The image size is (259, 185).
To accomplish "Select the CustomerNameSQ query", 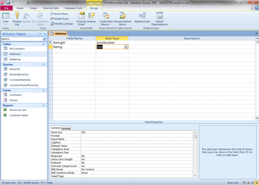I will tap(20, 80).
